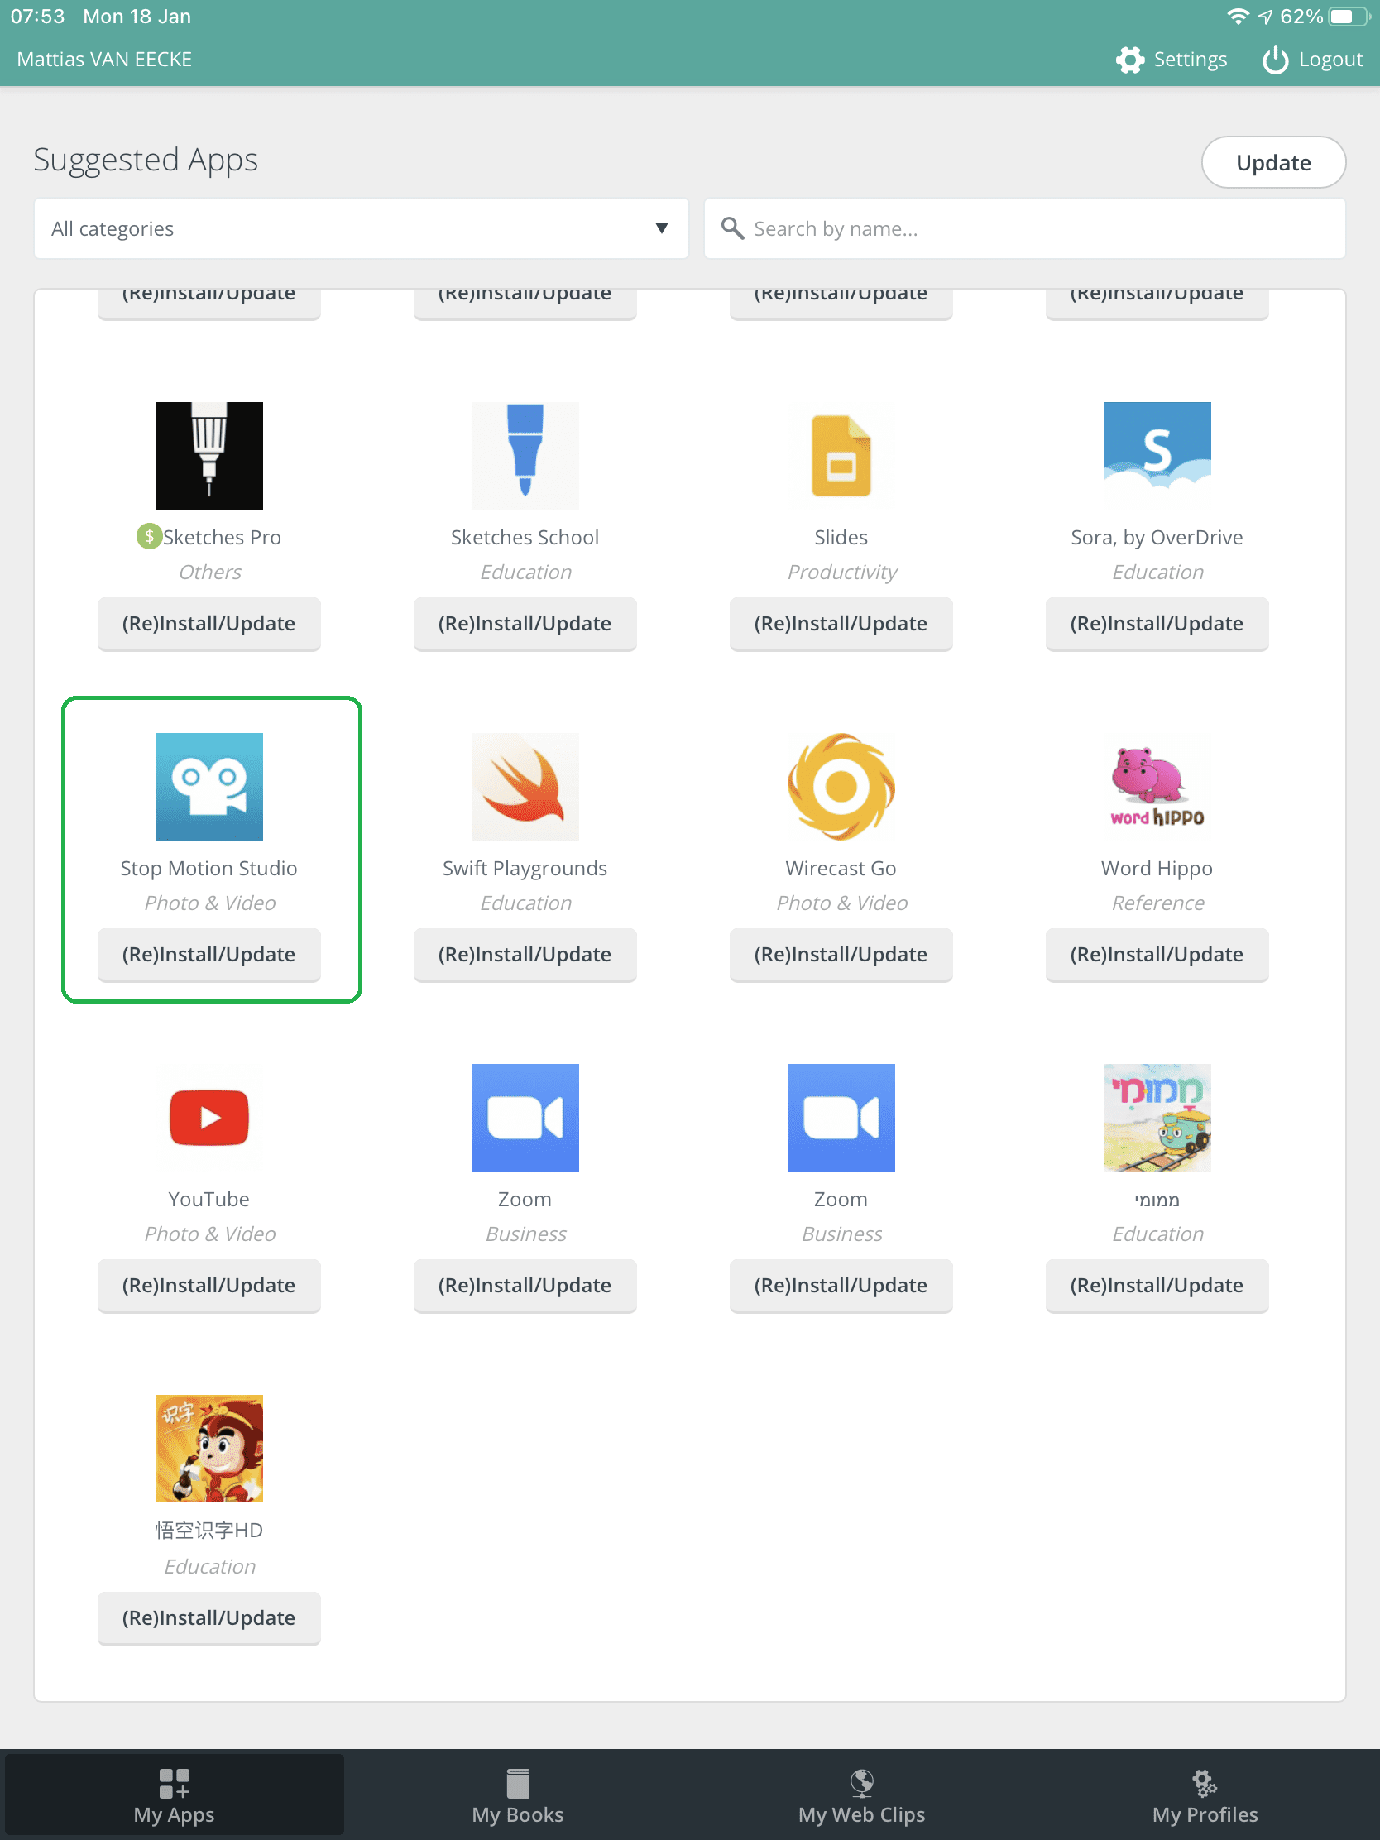Open the All categories dropdown
Viewport: 1380px width, 1840px height.
pyautogui.click(x=360, y=228)
